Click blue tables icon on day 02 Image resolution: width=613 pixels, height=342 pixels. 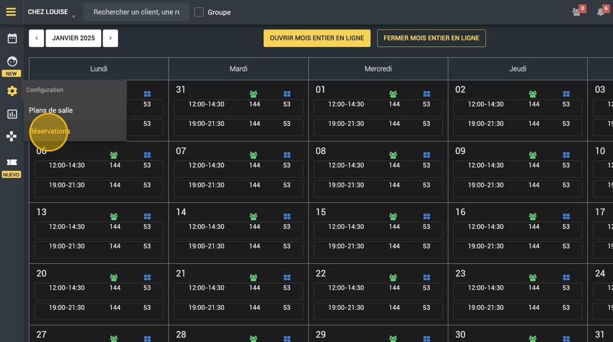566,94
